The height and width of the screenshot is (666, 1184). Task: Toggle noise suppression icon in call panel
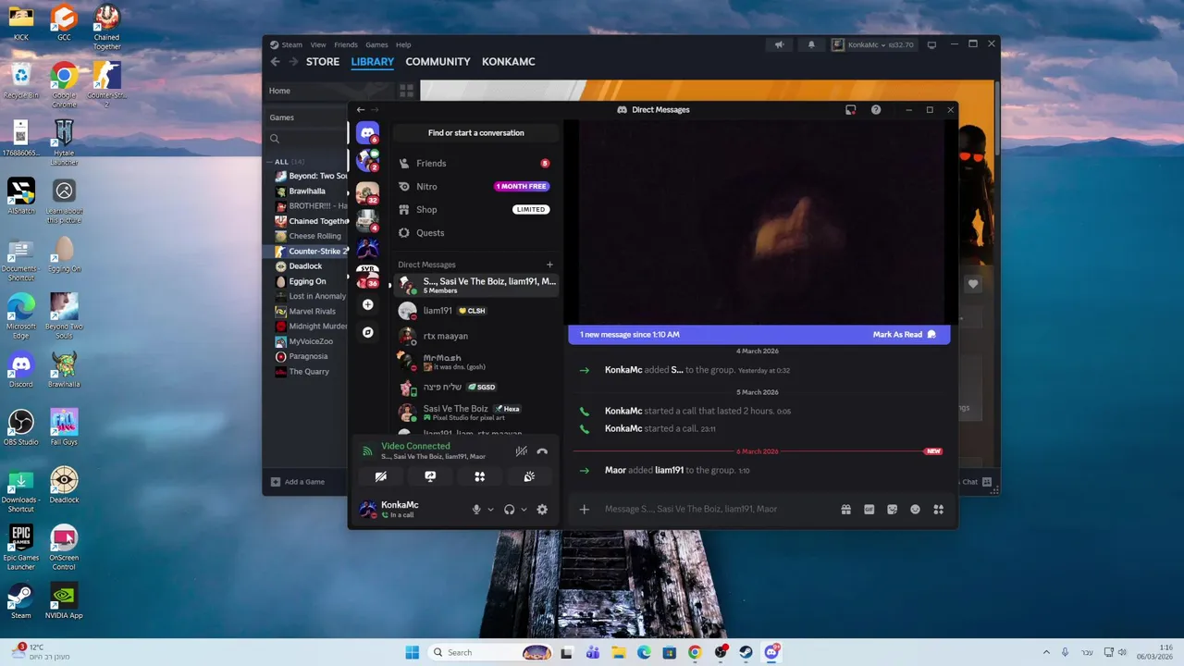tap(521, 451)
